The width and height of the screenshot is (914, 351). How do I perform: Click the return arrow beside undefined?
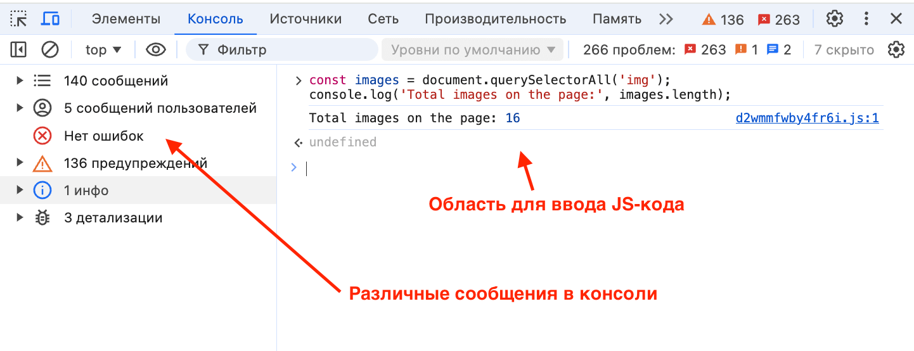(297, 143)
